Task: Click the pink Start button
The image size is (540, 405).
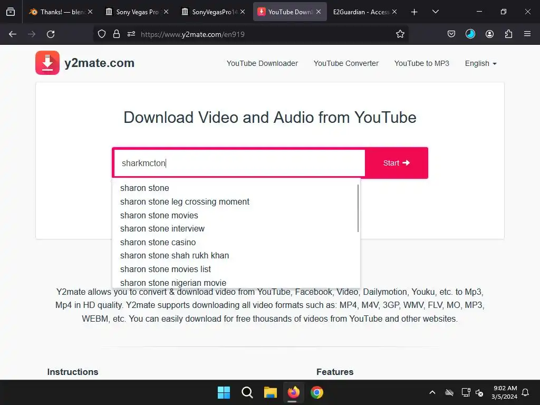Action: (x=397, y=163)
